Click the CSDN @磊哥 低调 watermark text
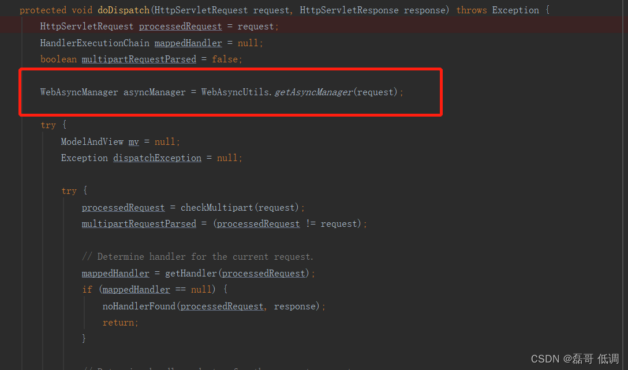This screenshot has height=370, width=628. pos(577,358)
